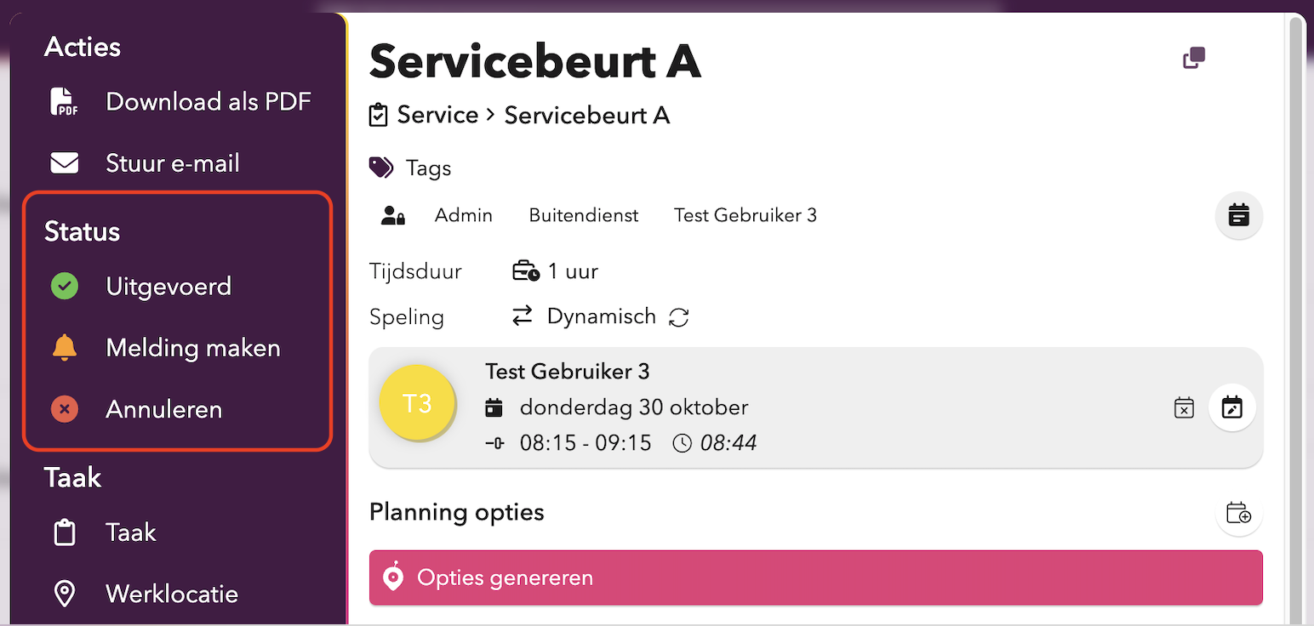Click the orange Melding maken bell
Image resolution: width=1314 pixels, height=626 pixels.
tap(64, 348)
